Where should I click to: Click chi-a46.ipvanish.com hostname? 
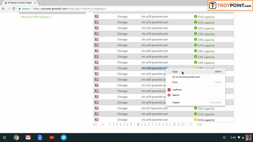(155, 114)
